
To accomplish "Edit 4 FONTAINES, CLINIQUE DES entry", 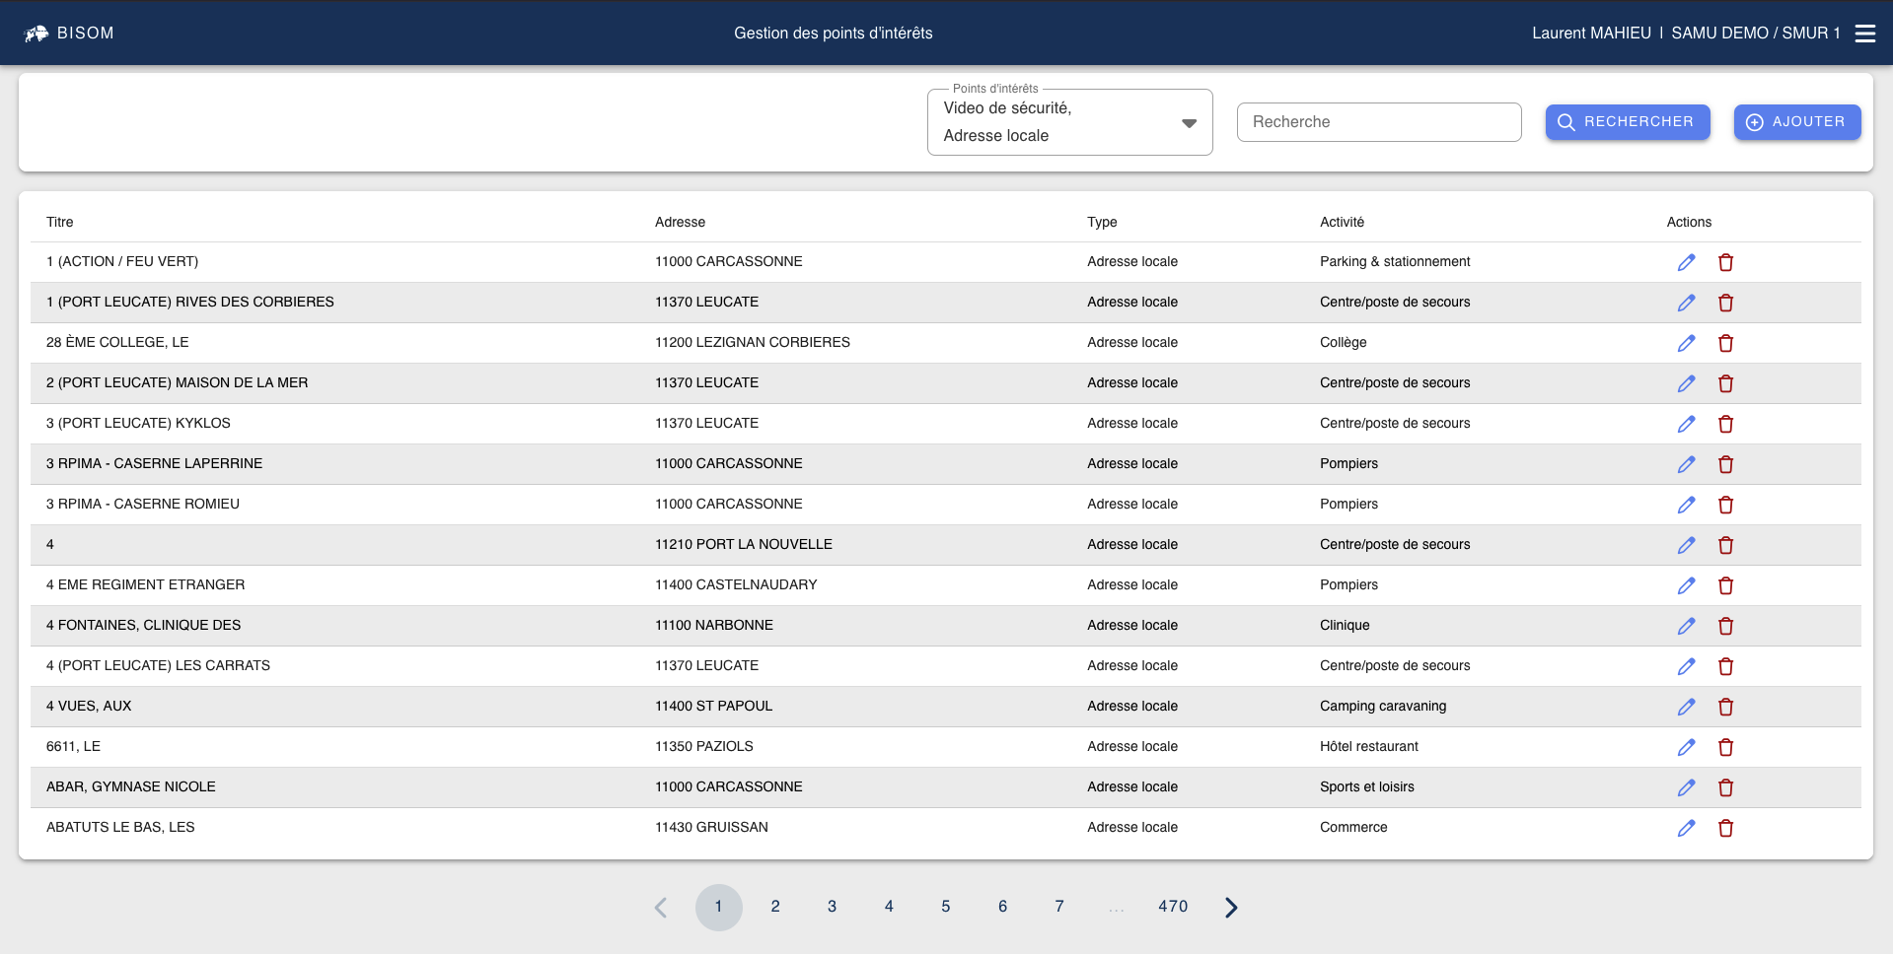I will tap(1687, 626).
